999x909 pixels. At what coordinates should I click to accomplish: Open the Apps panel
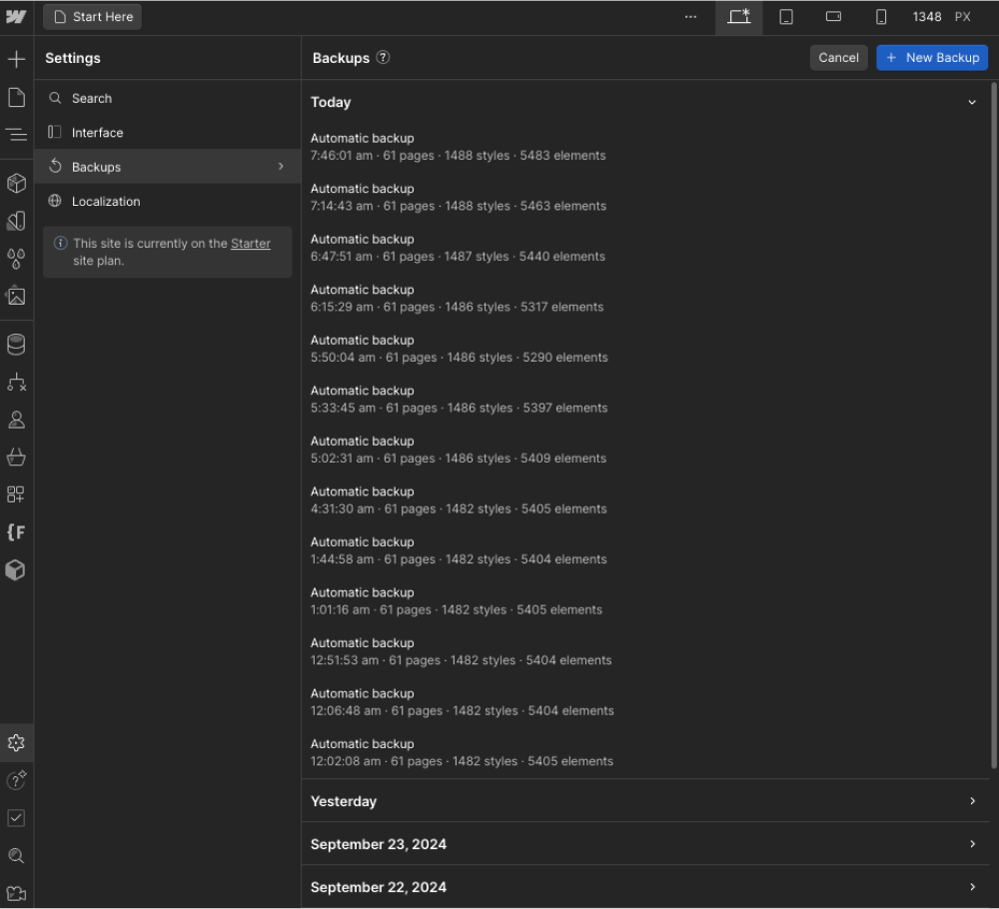[x=16, y=493]
